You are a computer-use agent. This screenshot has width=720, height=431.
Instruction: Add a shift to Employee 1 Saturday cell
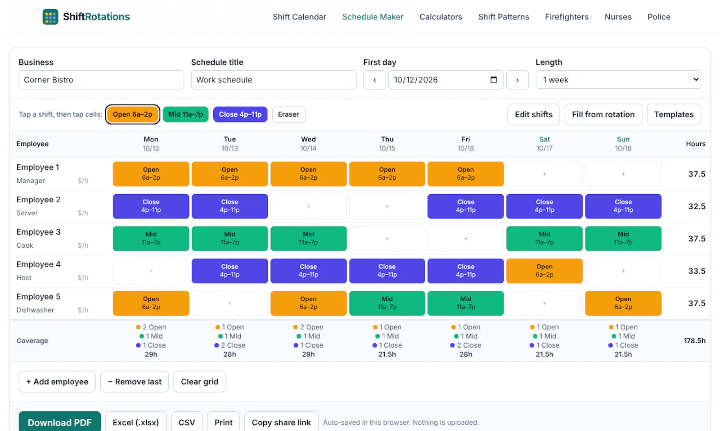pos(544,174)
